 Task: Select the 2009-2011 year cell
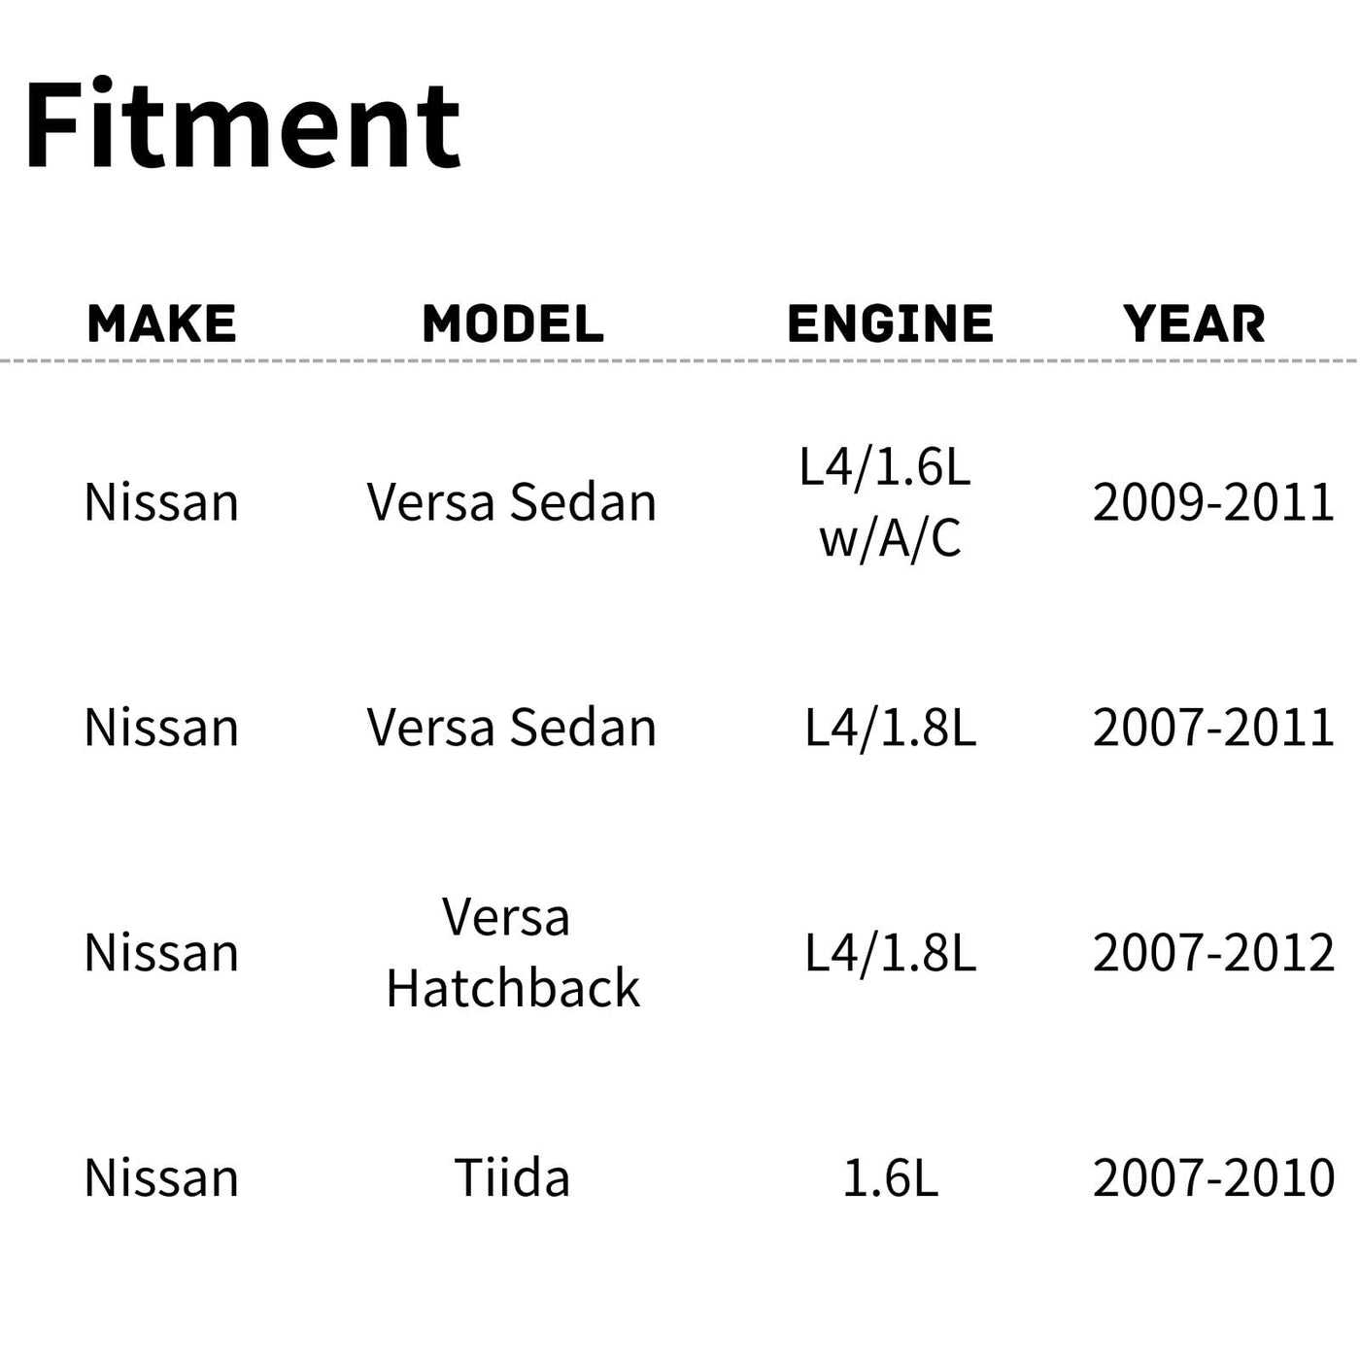(x=1213, y=503)
